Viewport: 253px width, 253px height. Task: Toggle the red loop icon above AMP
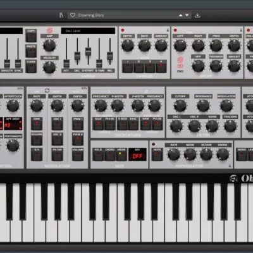coord(49,30)
